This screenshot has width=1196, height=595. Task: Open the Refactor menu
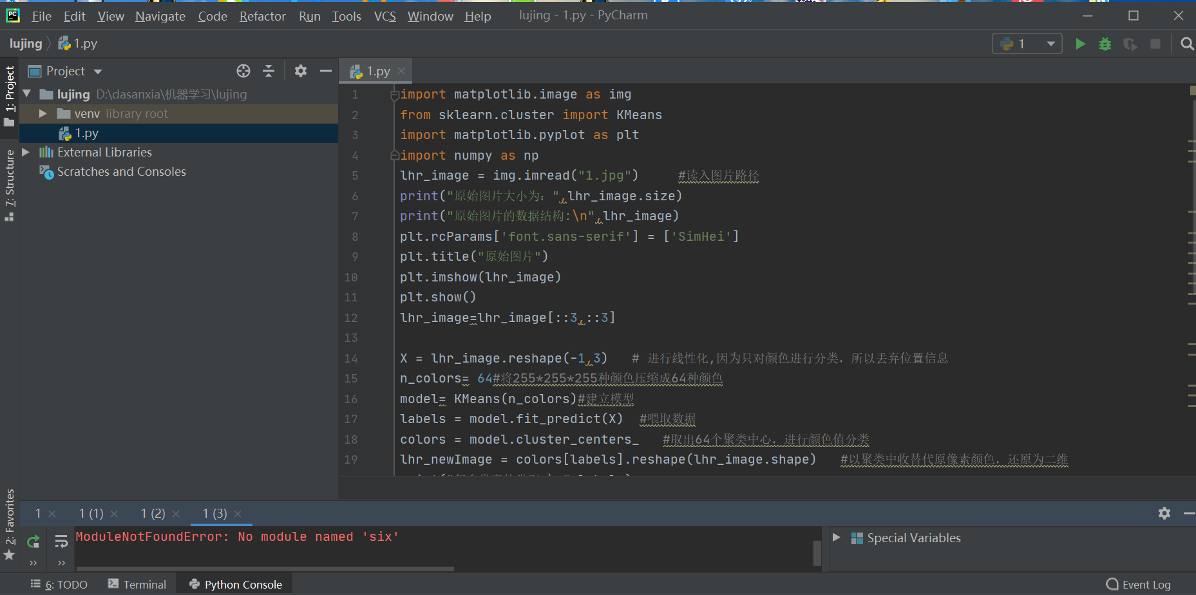pyautogui.click(x=262, y=16)
